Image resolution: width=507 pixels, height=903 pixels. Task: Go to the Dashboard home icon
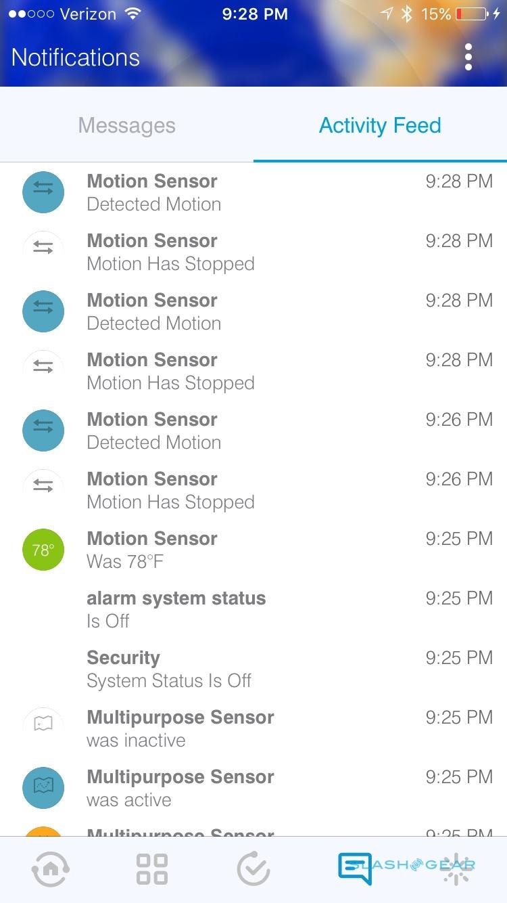coord(50,869)
